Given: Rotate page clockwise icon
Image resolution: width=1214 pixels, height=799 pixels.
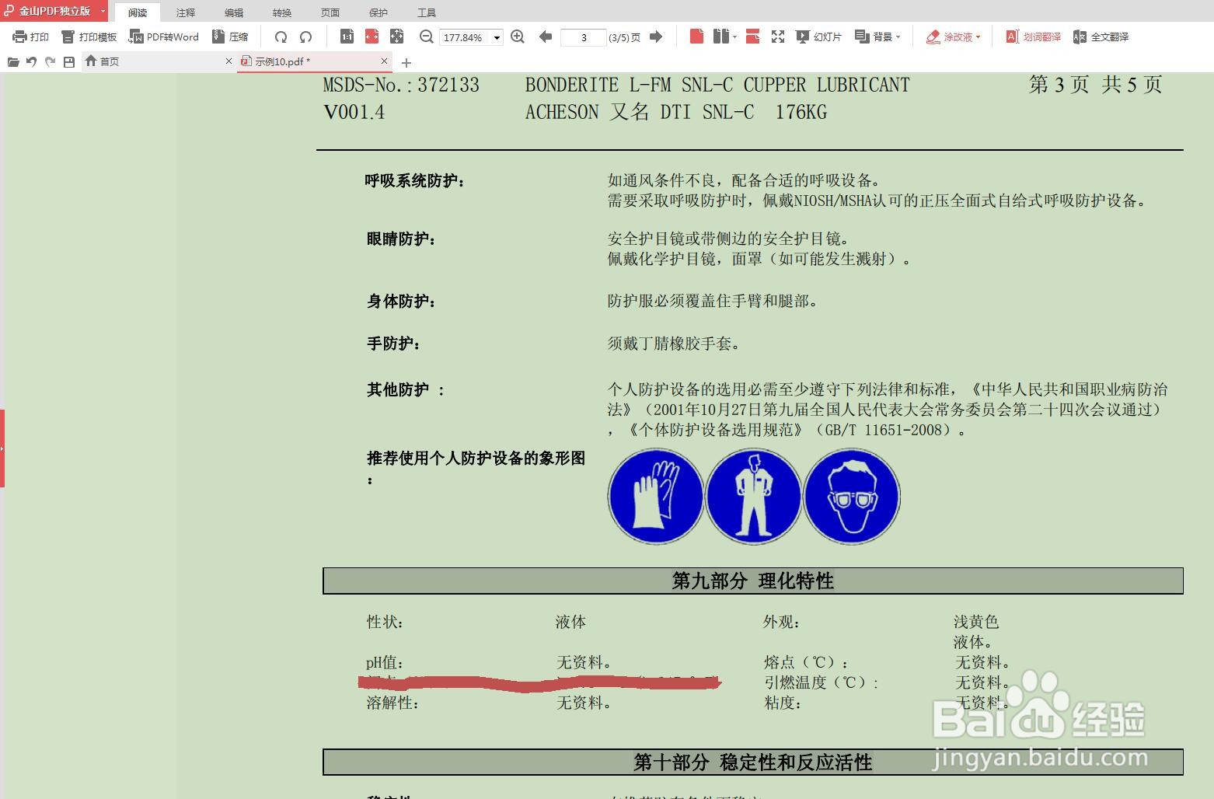Looking at the screenshot, I should [x=281, y=37].
